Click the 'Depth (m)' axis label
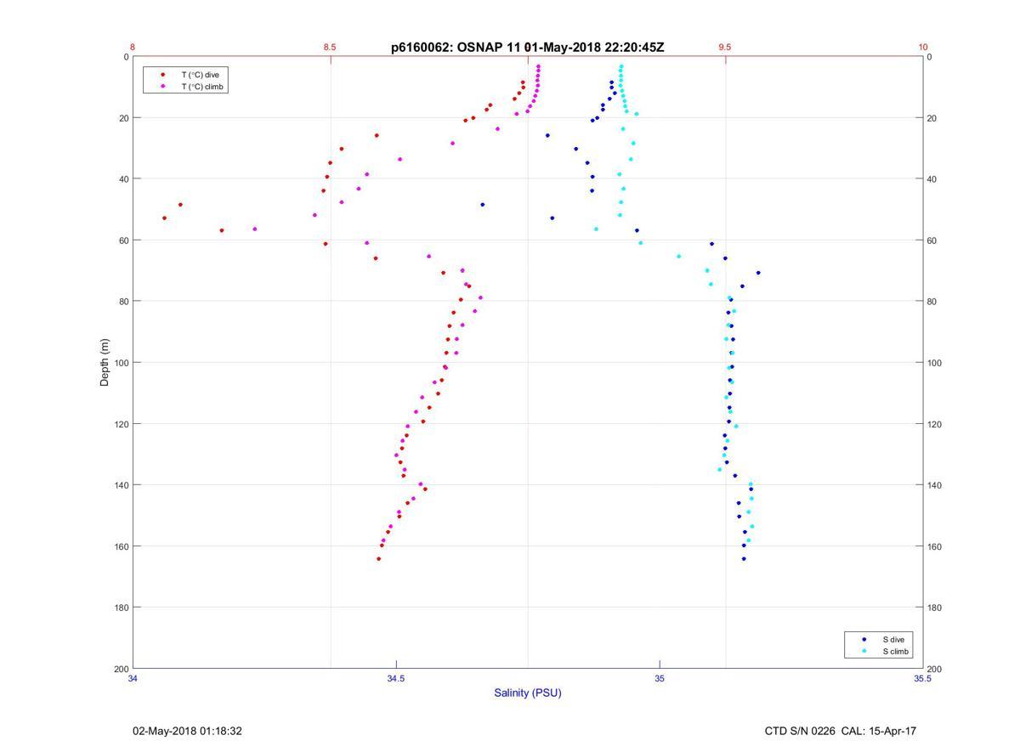 click(x=105, y=363)
